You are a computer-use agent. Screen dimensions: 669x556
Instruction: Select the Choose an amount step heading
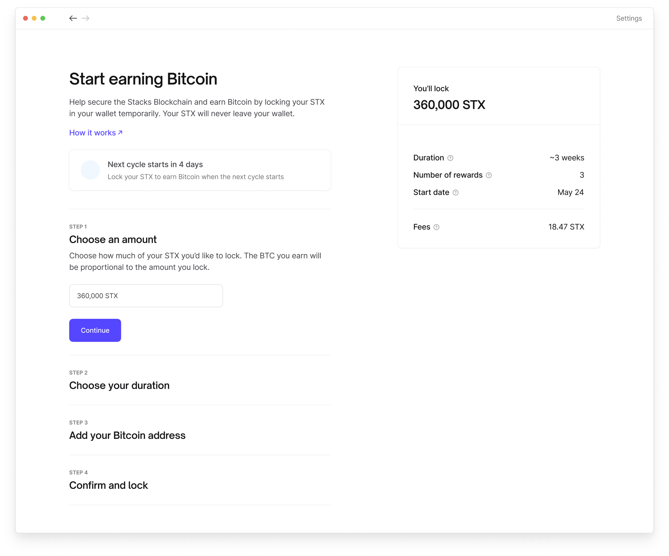113,239
